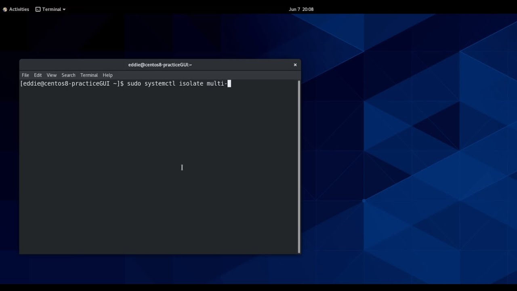Click the word 'sudo' in the command
The width and height of the screenshot is (517, 291).
[x=134, y=84]
